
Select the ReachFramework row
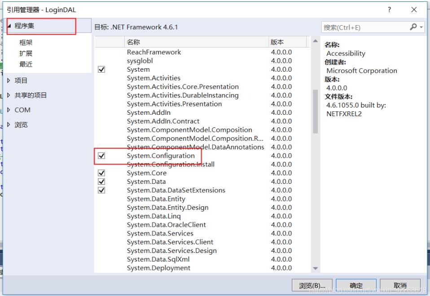click(x=202, y=52)
